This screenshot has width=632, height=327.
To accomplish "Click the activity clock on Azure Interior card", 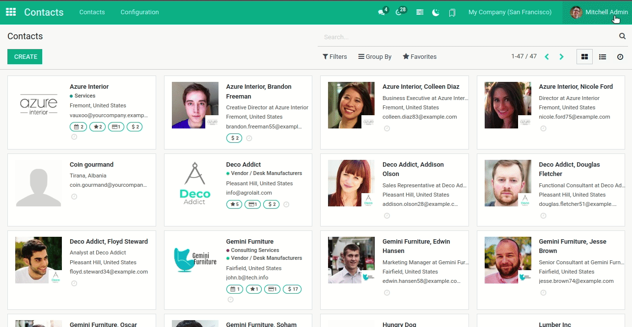I will (x=74, y=137).
